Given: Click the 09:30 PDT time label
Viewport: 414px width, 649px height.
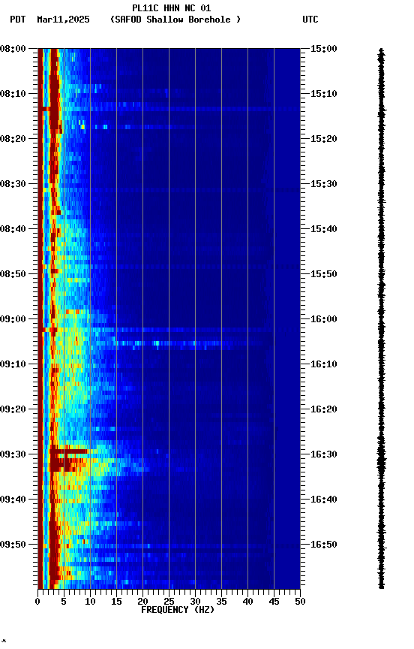Looking at the screenshot, I should pyautogui.click(x=13, y=455).
